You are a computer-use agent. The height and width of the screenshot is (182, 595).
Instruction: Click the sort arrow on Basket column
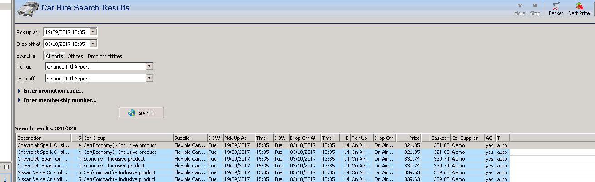point(449,138)
